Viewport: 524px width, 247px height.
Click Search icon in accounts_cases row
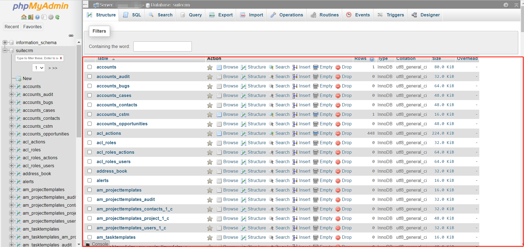pos(271,96)
